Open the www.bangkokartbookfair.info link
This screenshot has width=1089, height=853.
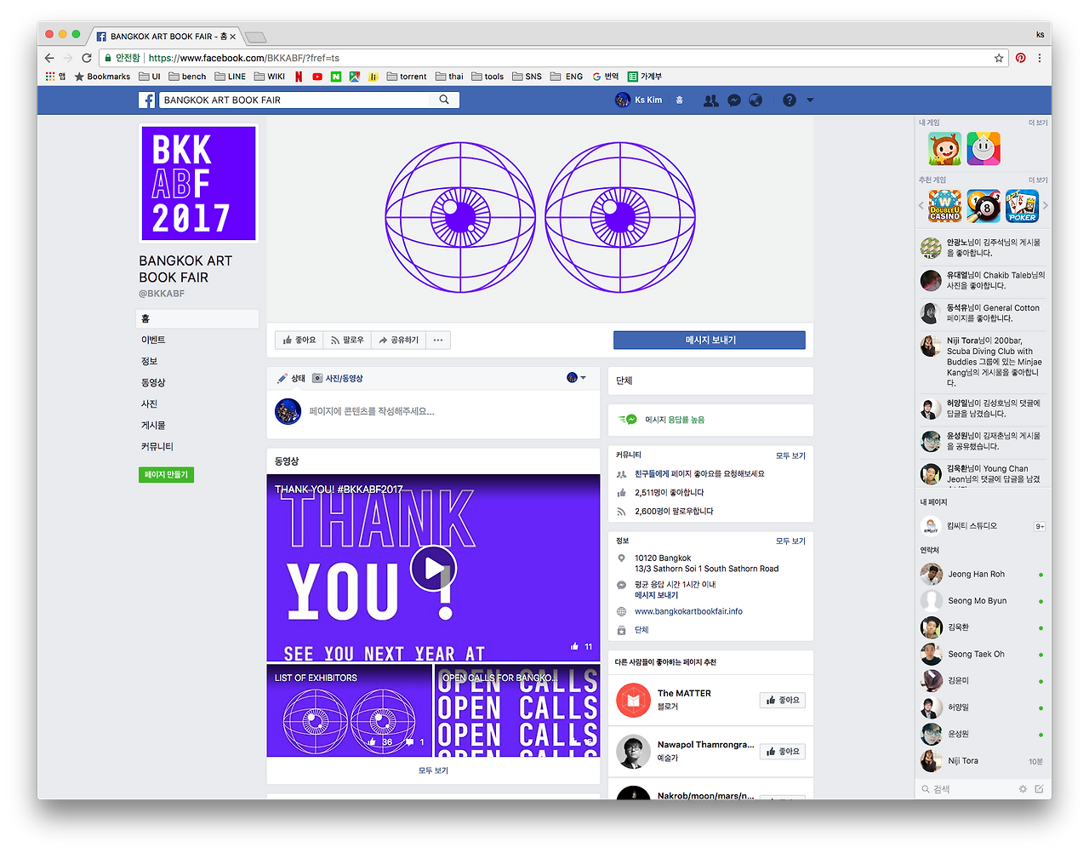coord(688,611)
